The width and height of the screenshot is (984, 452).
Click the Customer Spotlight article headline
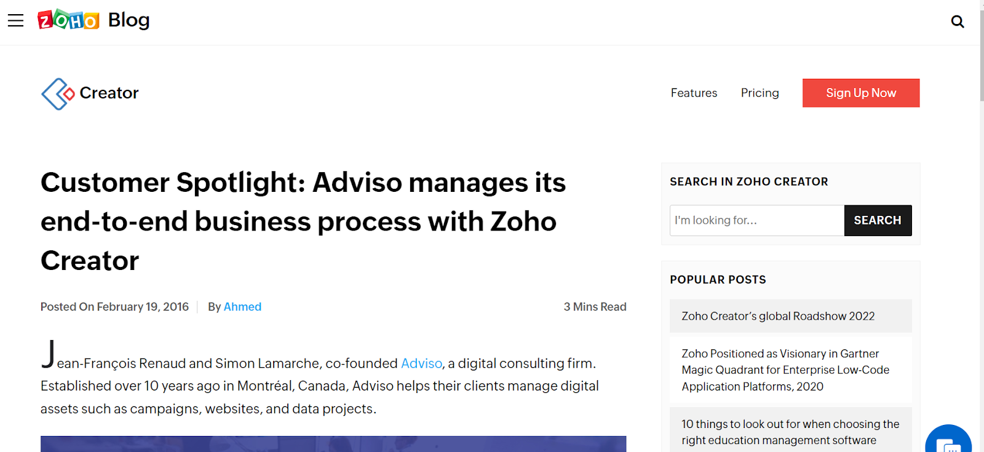tap(303, 221)
